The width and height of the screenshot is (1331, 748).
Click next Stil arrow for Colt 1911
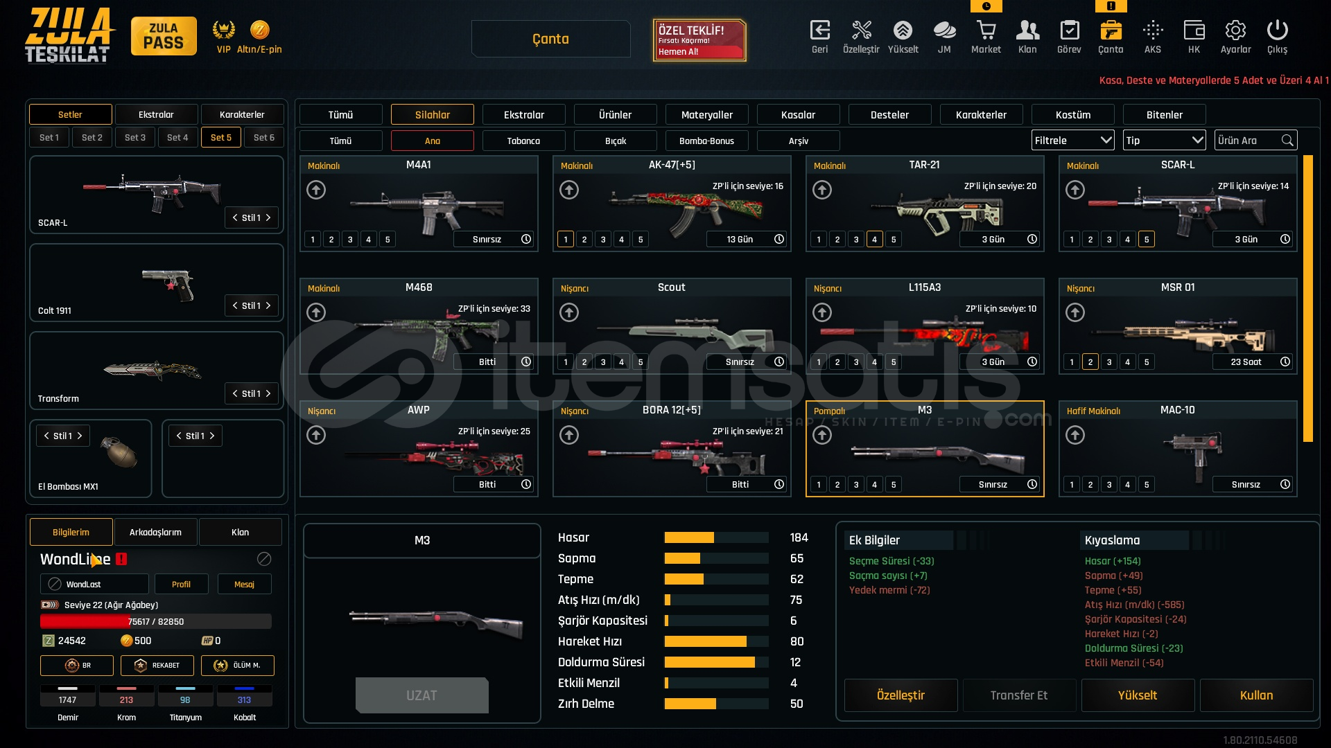(x=268, y=305)
